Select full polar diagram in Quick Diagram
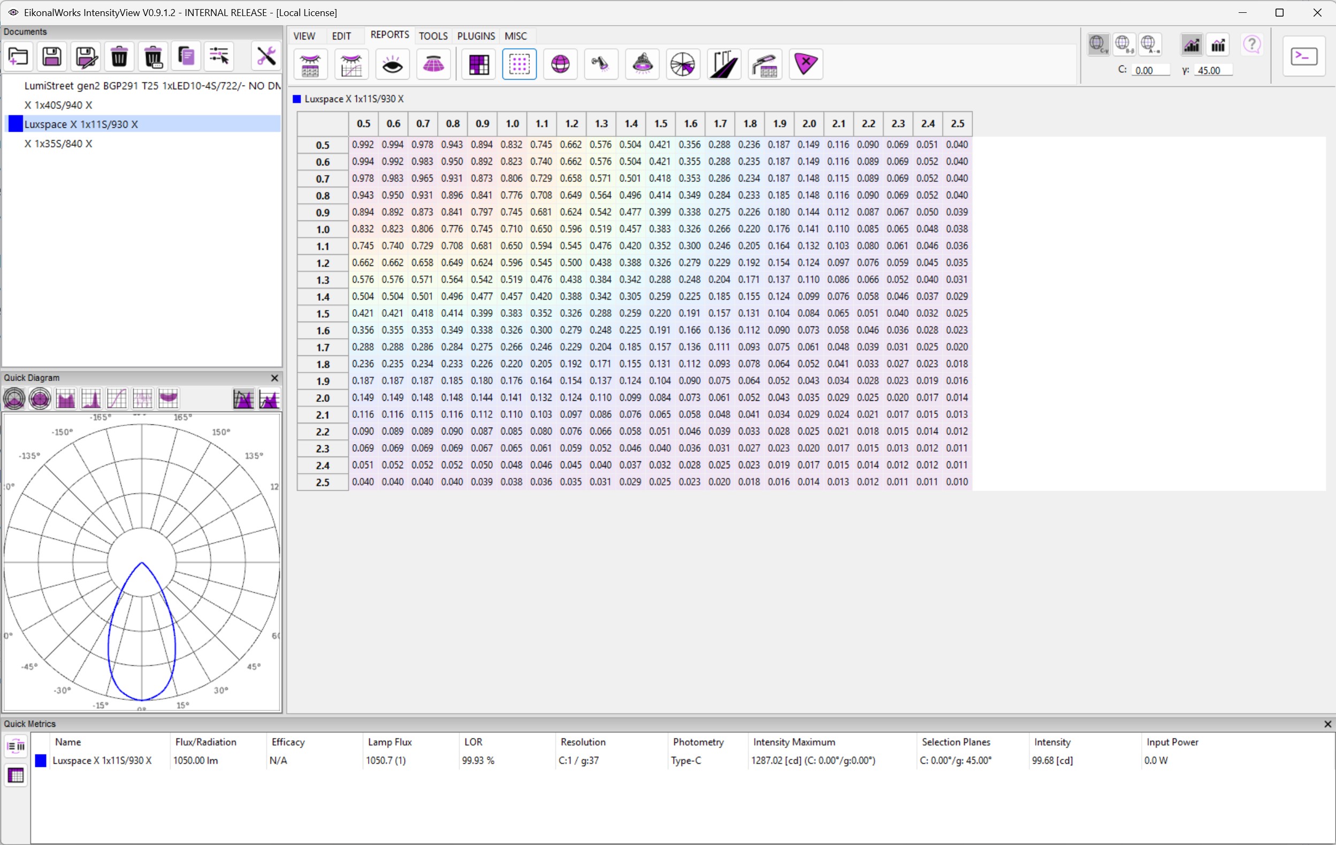This screenshot has height=845, width=1336. point(40,398)
